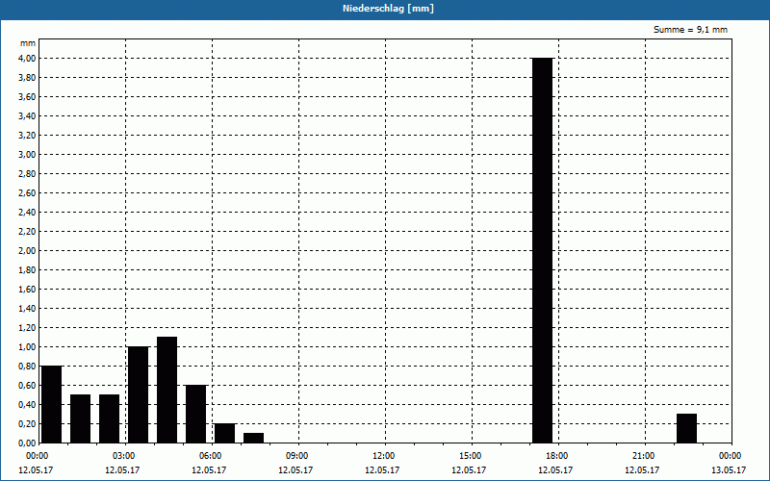
Task: Select the 0,20 mm bar right after 06:00
Action: click(225, 433)
